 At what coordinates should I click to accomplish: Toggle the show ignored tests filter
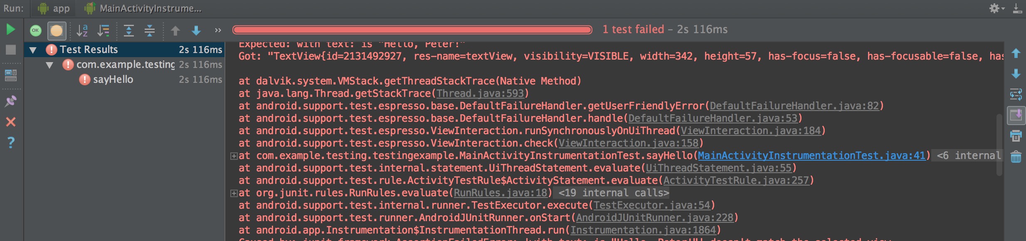click(x=57, y=30)
